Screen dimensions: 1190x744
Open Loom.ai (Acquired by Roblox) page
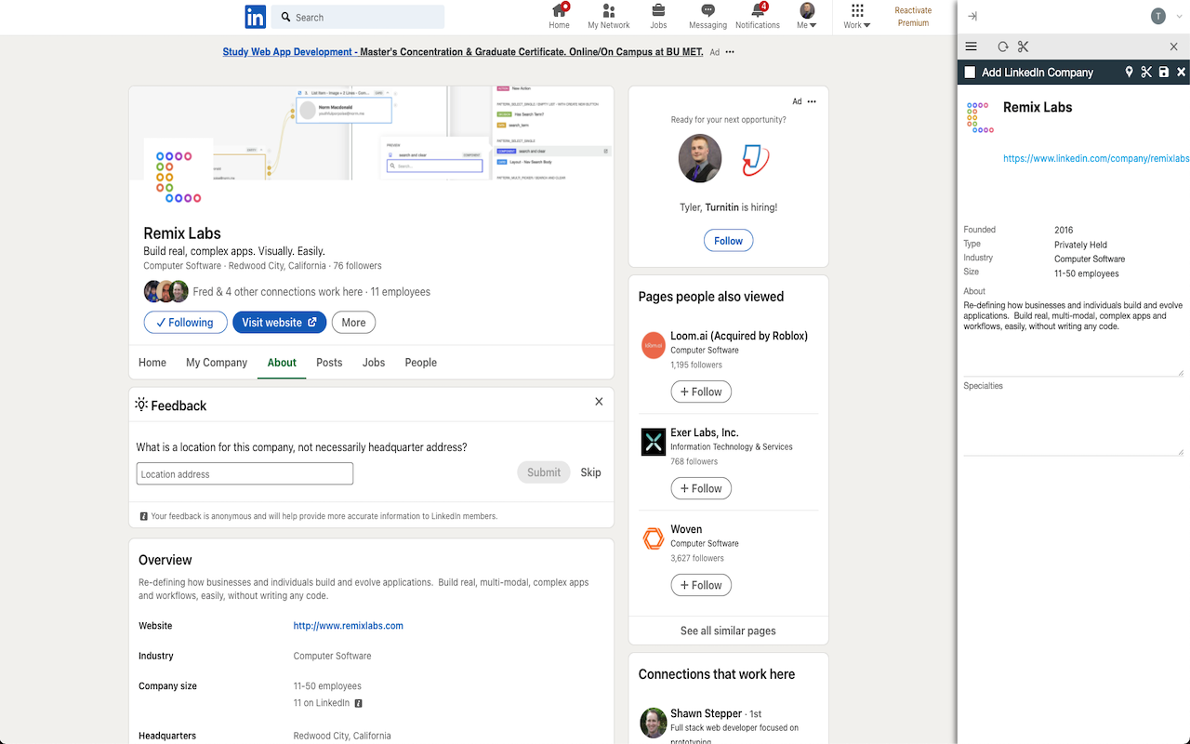tap(739, 336)
